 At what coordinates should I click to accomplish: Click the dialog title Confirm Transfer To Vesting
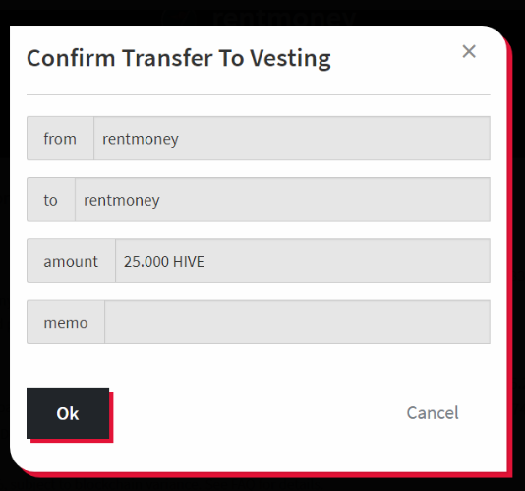[179, 58]
